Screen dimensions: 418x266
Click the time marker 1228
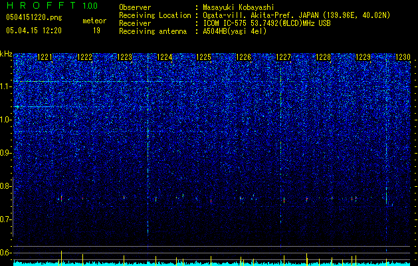[323, 57]
